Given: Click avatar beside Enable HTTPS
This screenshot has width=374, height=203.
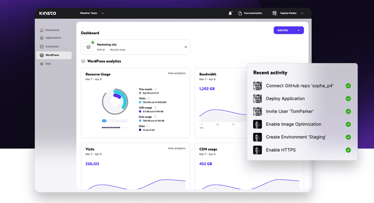Looking at the screenshot, I should tap(257, 150).
